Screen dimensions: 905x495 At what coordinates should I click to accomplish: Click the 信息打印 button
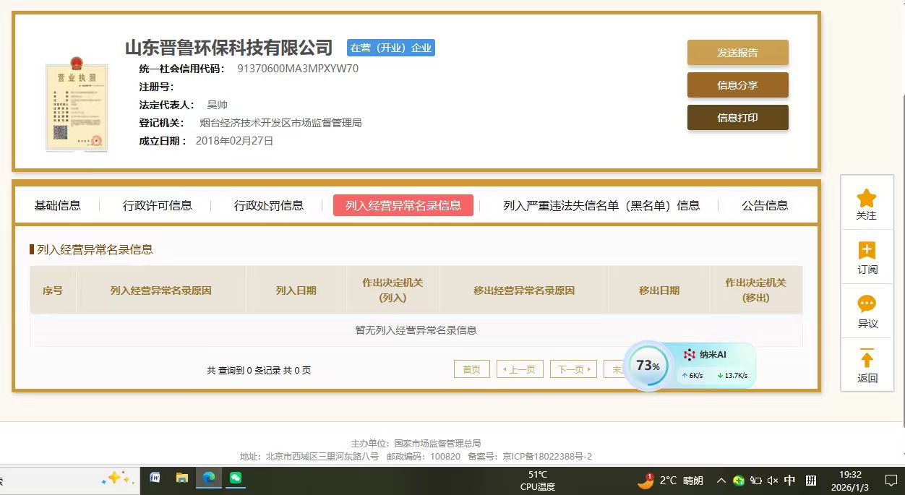point(738,118)
